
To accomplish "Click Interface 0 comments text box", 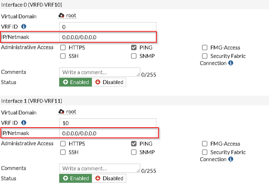I will tap(100, 72).
